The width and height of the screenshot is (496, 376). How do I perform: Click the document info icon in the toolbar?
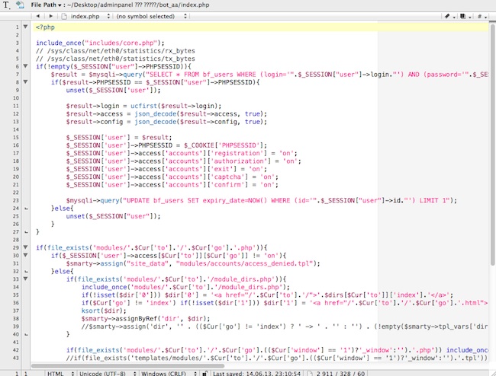pyautogui.click(x=19, y=5)
